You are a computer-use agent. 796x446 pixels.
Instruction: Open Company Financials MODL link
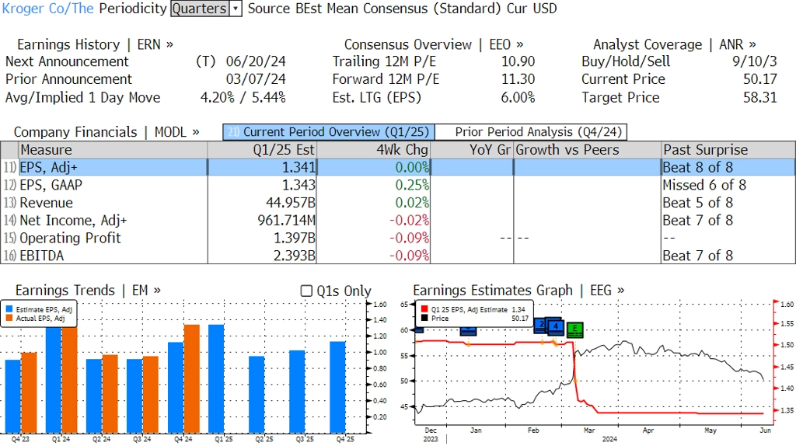coord(106,132)
